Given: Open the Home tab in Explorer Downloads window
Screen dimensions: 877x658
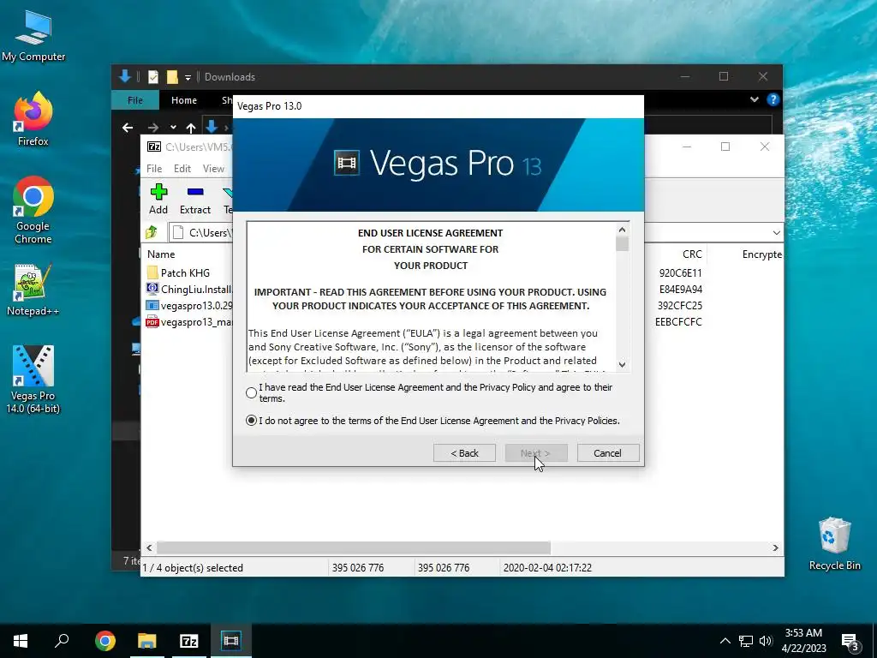Looking at the screenshot, I should point(184,100).
